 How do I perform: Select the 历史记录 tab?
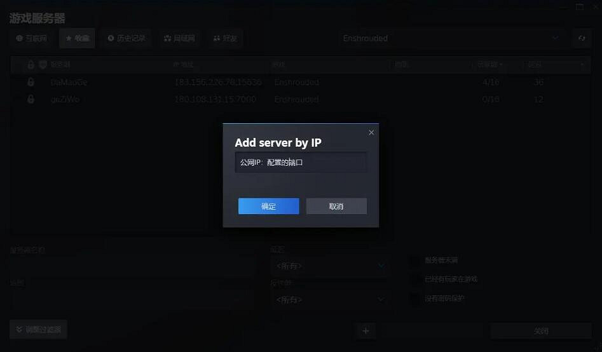click(127, 38)
